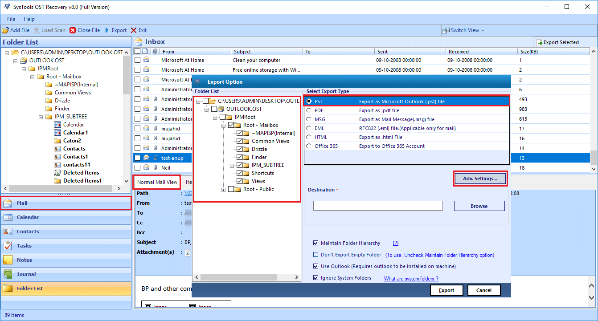Click the Export arrow icon in toolbar
598x321 pixels.
(x=107, y=30)
